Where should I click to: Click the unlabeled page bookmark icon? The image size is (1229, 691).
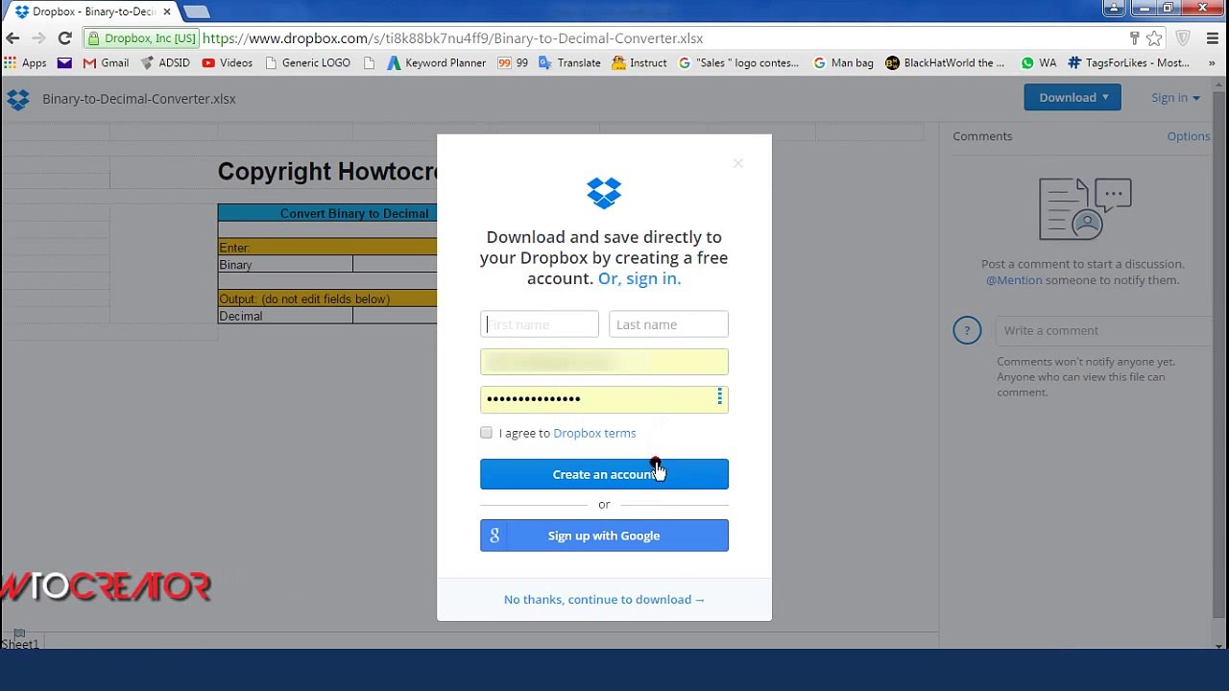click(370, 62)
